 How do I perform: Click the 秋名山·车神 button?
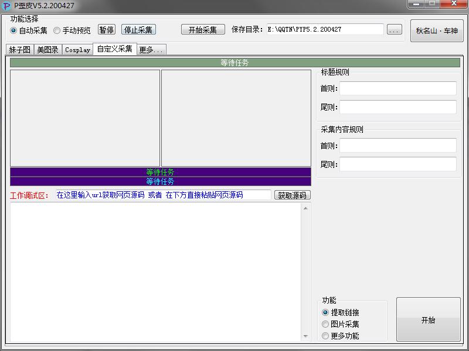click(x=437, y=31)
